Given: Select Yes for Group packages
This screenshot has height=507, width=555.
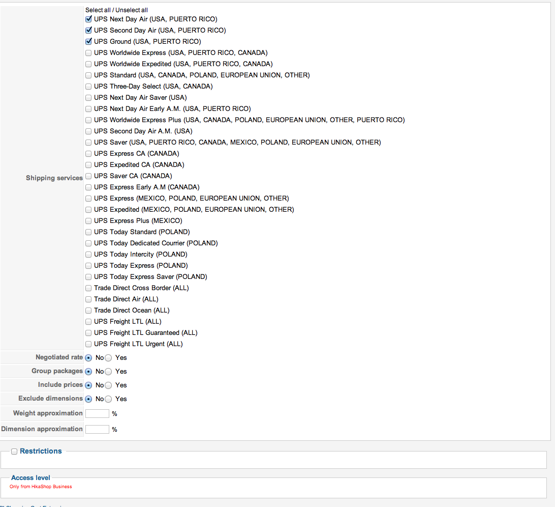Looking at the screenshot, I should [x=108, y=372].
